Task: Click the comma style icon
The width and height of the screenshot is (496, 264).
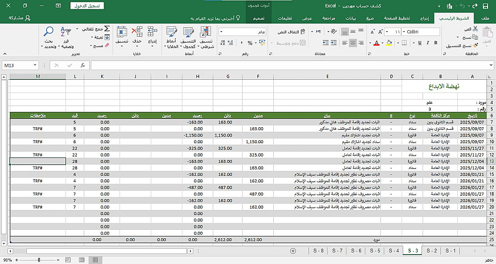Action: [x=241, y=43]
